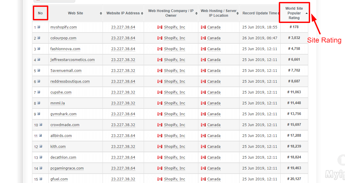Image resolution: width=345 pixels, height=183 pixels.
Task: Open the pcgamingrace.com link
Action: (67, 168)
